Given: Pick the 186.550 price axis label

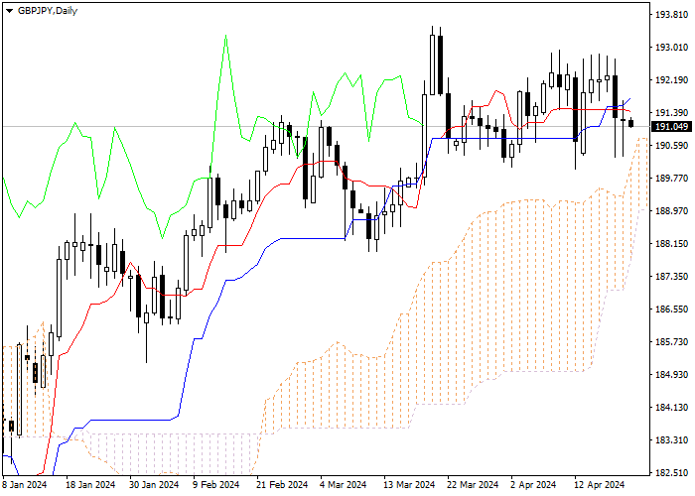Looking at the screenshot, I should point(671,310).
